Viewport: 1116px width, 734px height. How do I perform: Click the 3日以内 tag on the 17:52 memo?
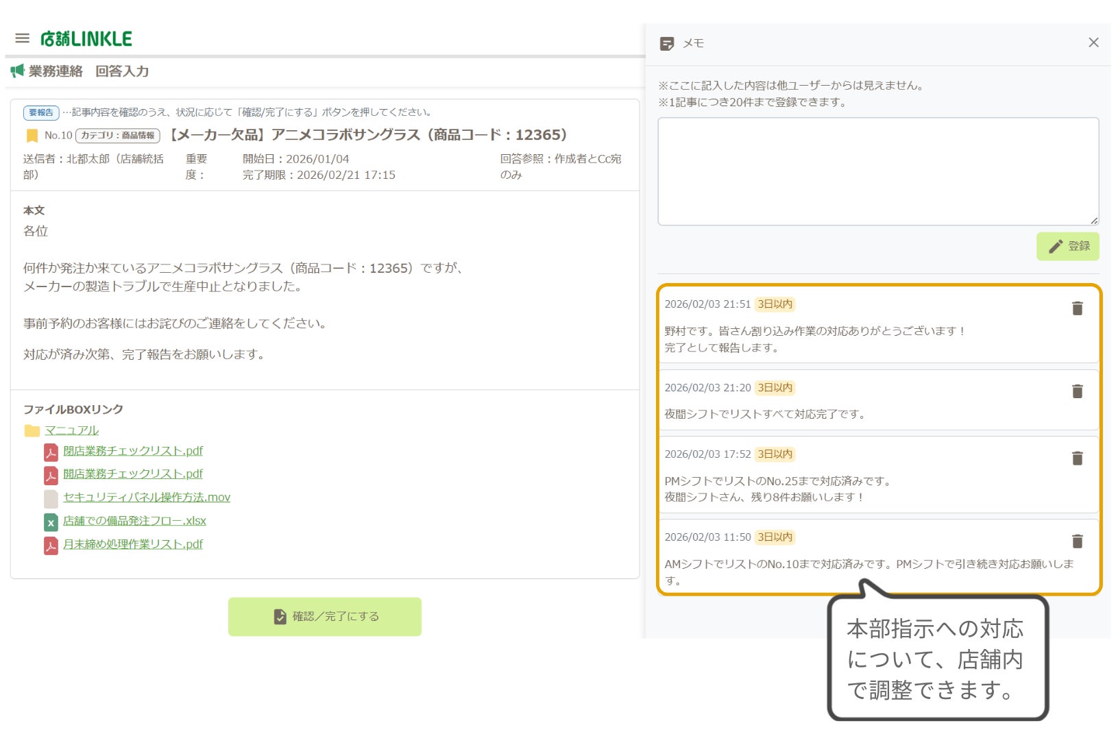[x=775, y=454]
